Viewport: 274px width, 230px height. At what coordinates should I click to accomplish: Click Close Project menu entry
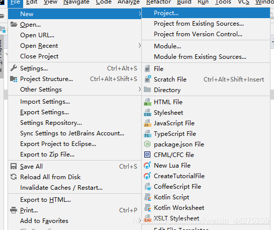click(x=74, y=56)
